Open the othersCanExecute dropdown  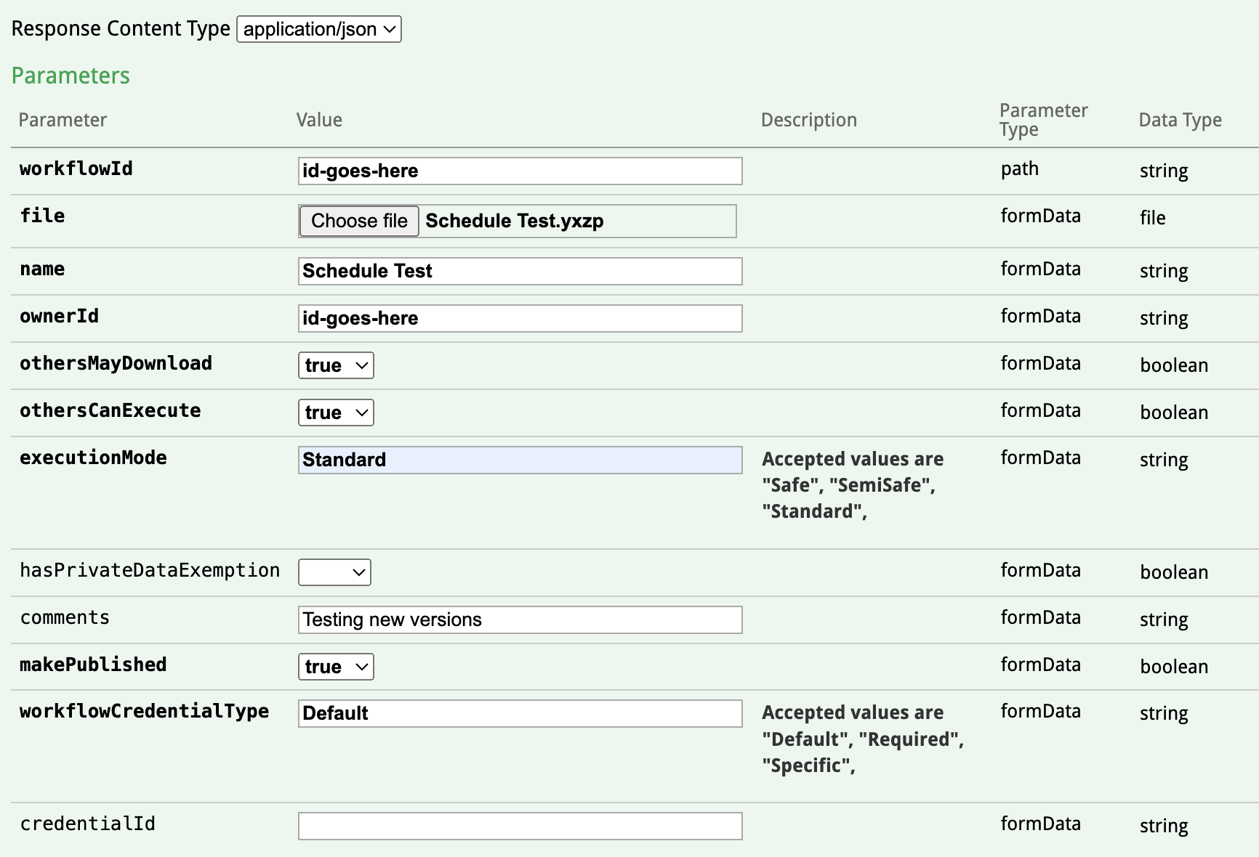point(335,412)
